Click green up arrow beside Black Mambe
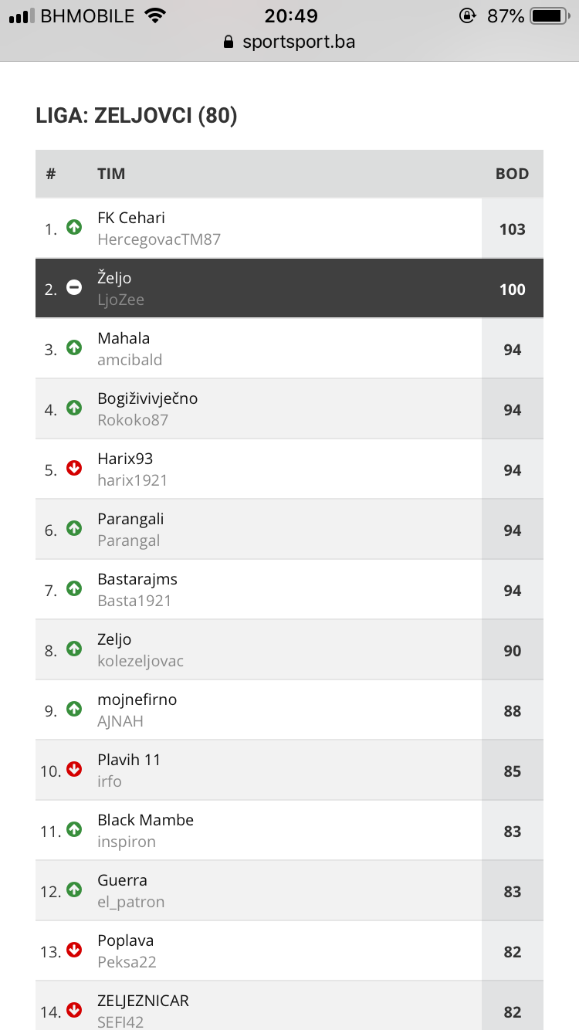The height and width of the screenshot is (1030, 579). (74, 830)
